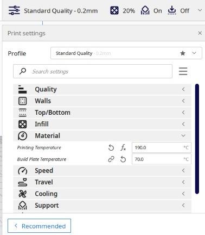The image size is (205, 235).
Task: Expand the Cooling settings category
Action: (102, 194)
